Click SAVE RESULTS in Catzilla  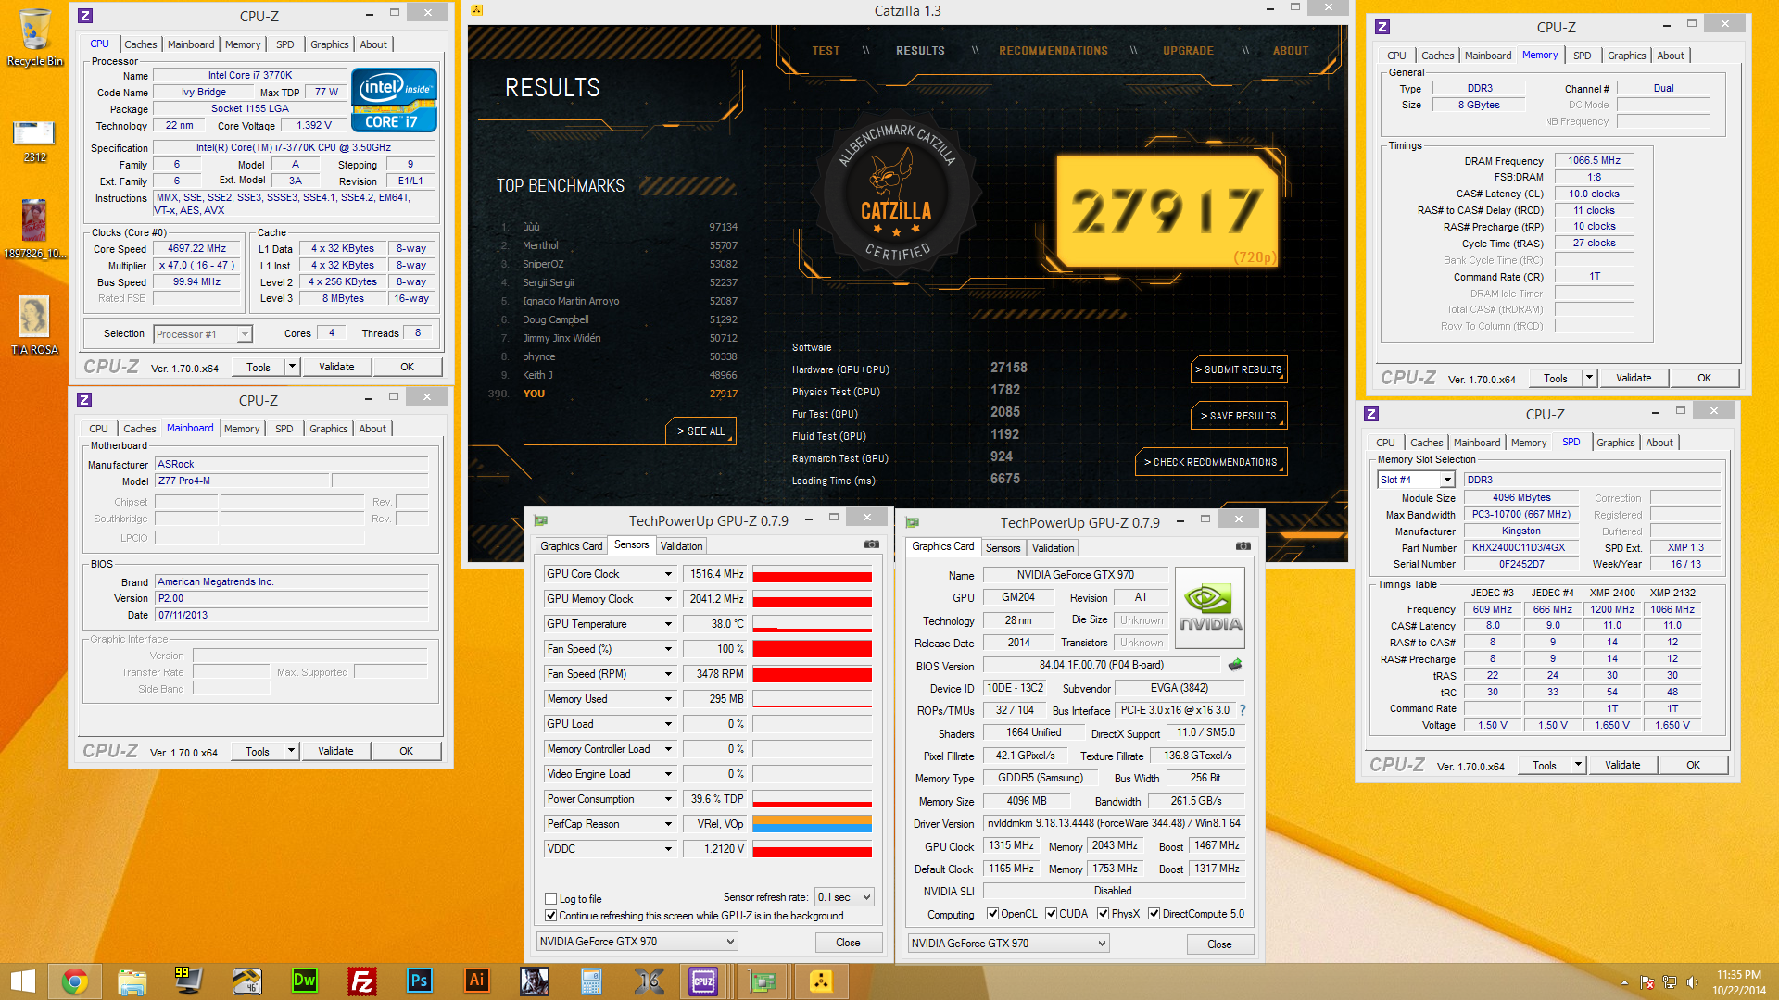click(1239, 416)
